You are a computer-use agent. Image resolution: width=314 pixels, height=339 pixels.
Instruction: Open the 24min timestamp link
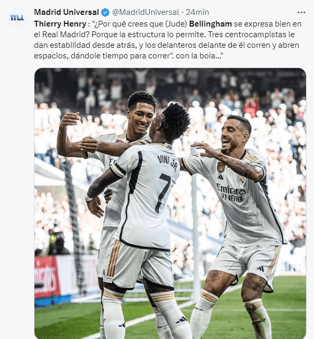pos(197,12)
